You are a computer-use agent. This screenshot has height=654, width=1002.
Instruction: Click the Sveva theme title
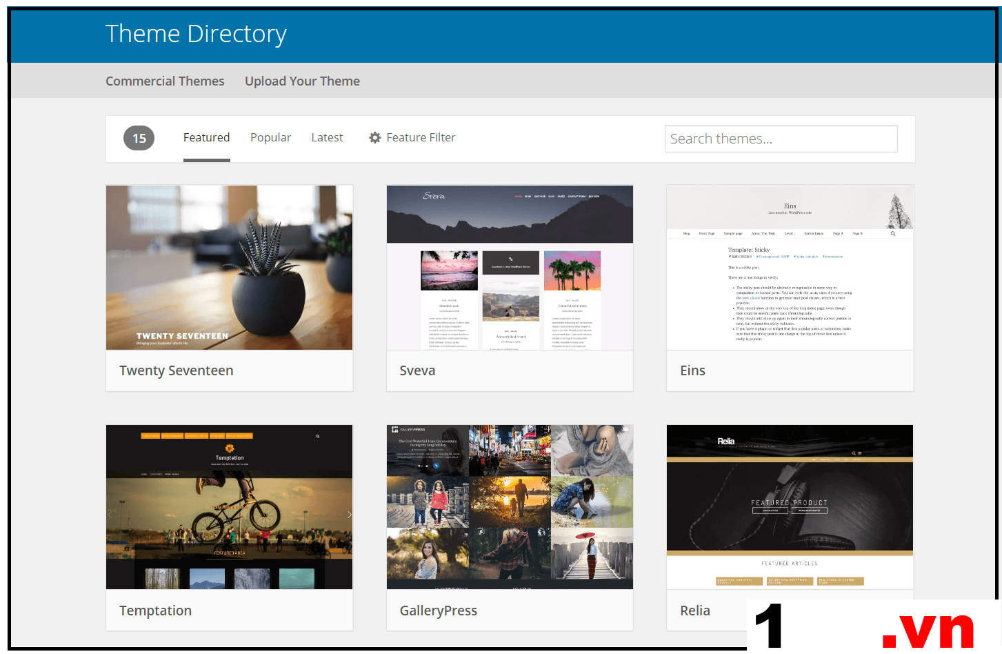pyautogui.click(x=417, y=371)
